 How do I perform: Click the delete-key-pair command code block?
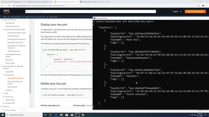(67, 95)
